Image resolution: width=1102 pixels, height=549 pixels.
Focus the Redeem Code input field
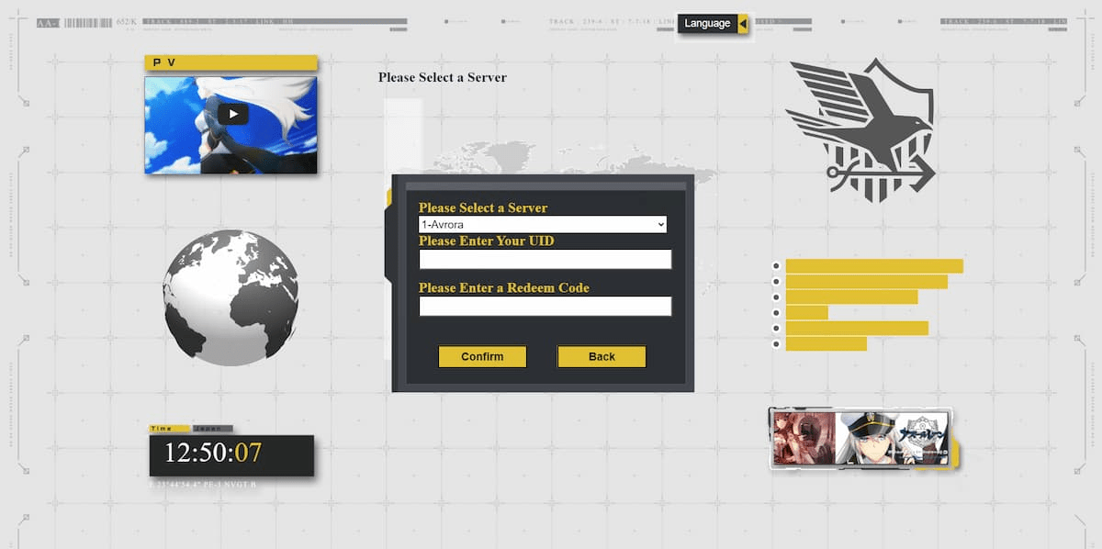pyautogui.click(x=545, y=307)
